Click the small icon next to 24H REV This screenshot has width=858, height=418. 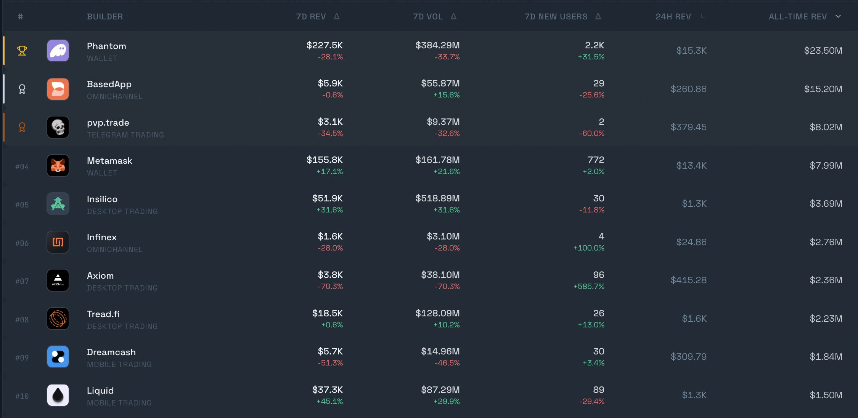(703, 16)
